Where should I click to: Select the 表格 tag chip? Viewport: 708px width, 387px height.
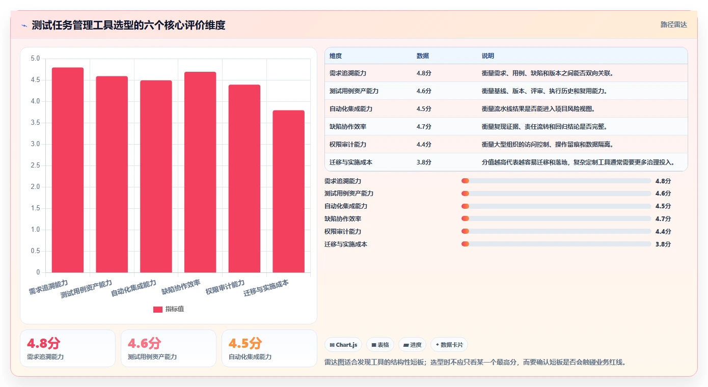click(380, 345)
